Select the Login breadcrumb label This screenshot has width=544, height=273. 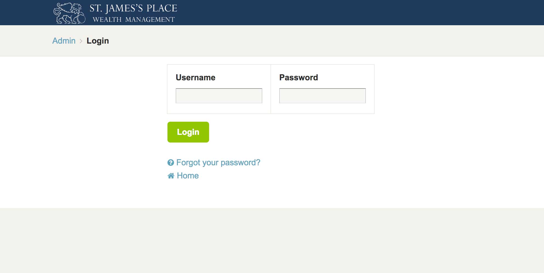[x=98, y=41]
